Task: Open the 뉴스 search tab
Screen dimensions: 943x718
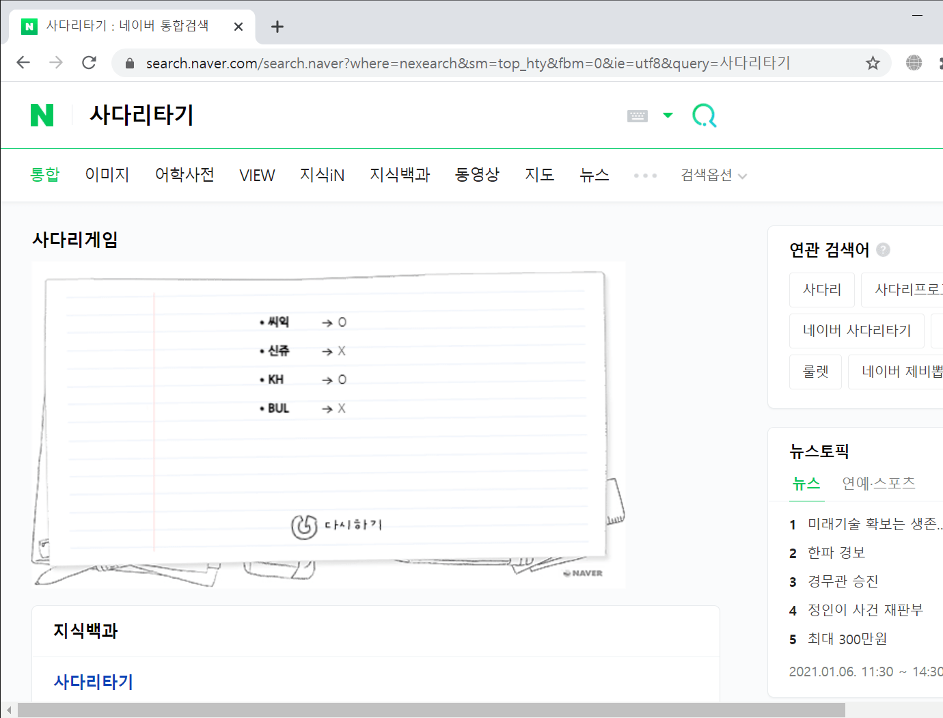Action: click(594, 175)
